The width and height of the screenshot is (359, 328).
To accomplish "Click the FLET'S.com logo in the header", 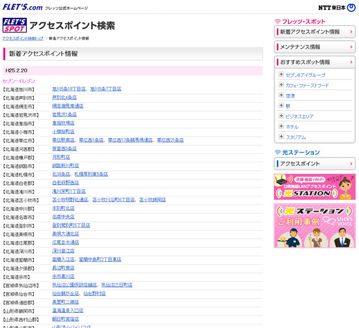I will tap(22, 7).
